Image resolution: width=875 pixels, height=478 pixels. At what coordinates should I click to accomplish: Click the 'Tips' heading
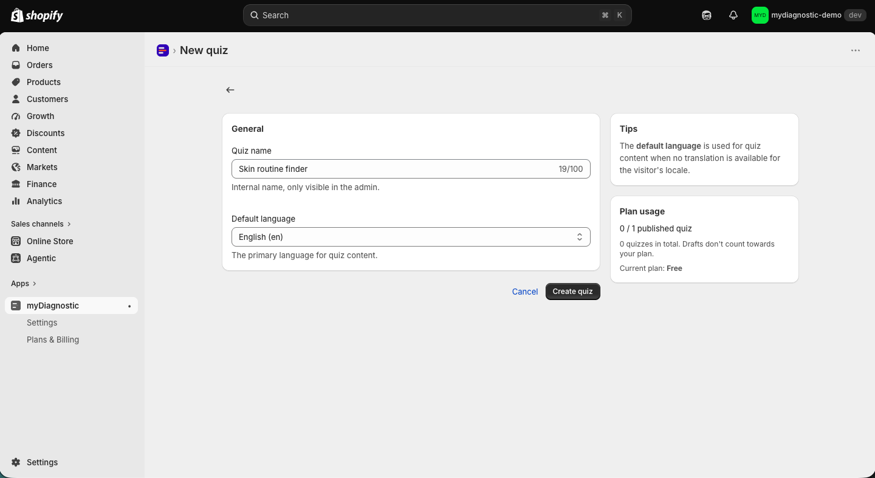tap(628, 129)
